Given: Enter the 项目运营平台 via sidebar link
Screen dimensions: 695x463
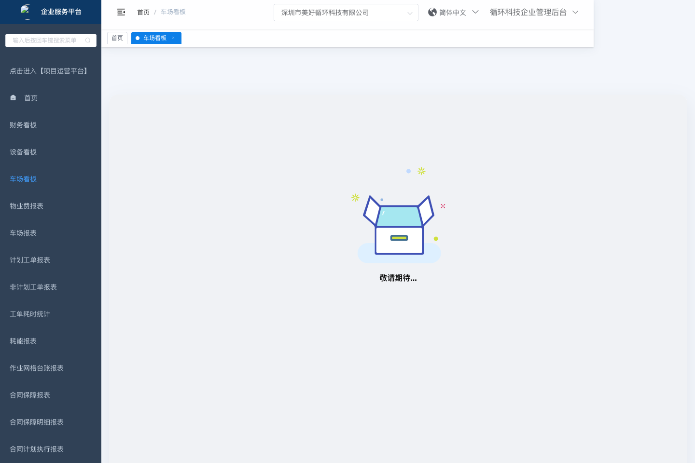Looking at the screenshot, I should pos(50,71).
